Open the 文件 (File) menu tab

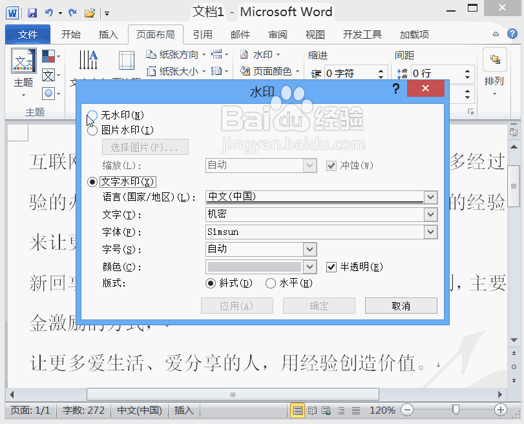(27, 34)
